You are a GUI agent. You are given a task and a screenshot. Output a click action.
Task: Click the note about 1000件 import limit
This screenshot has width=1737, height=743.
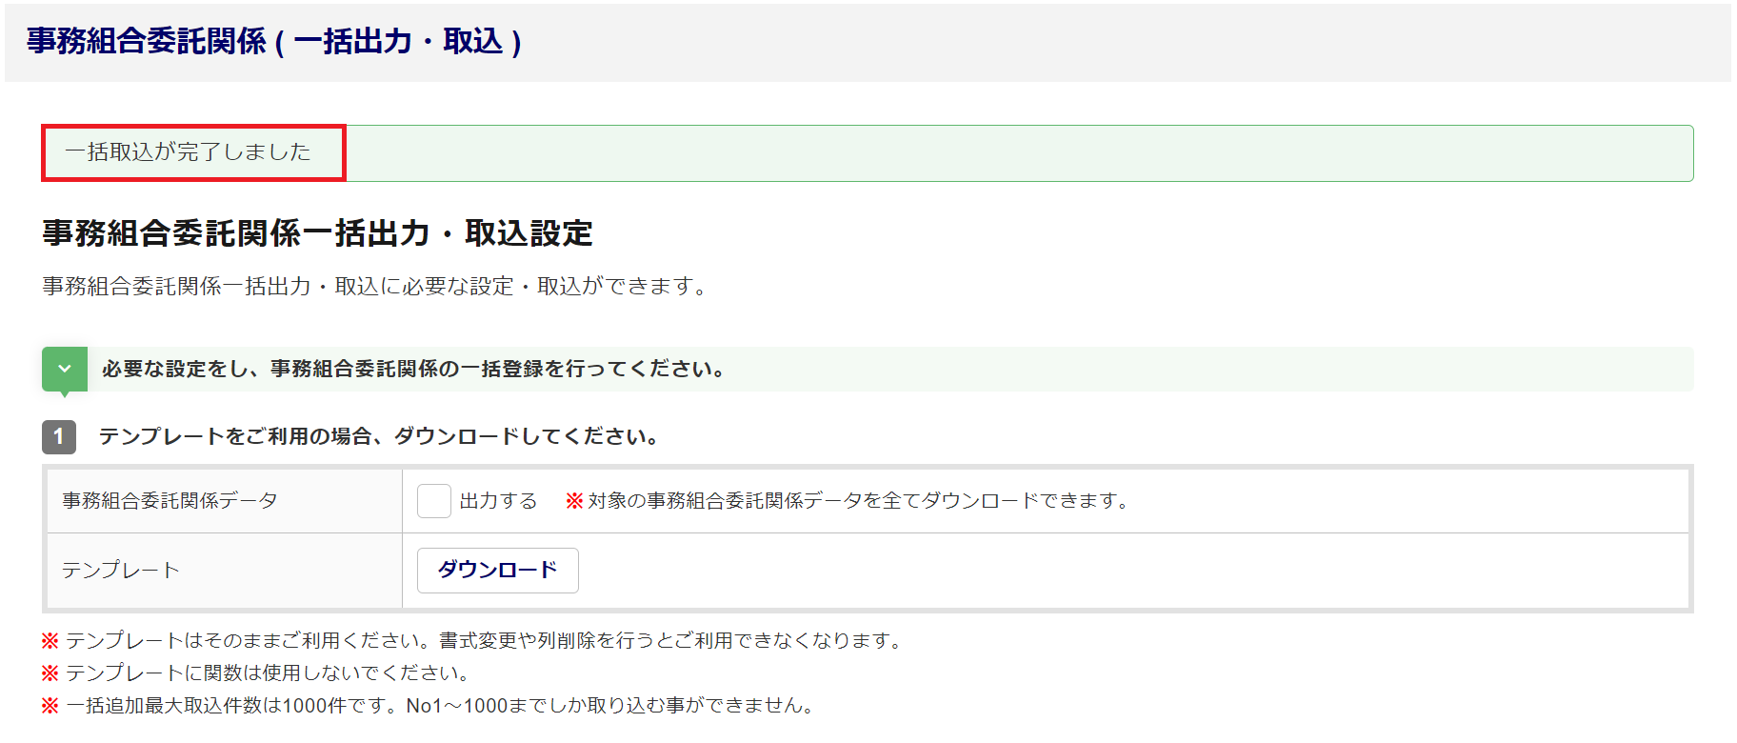[442, 706]
